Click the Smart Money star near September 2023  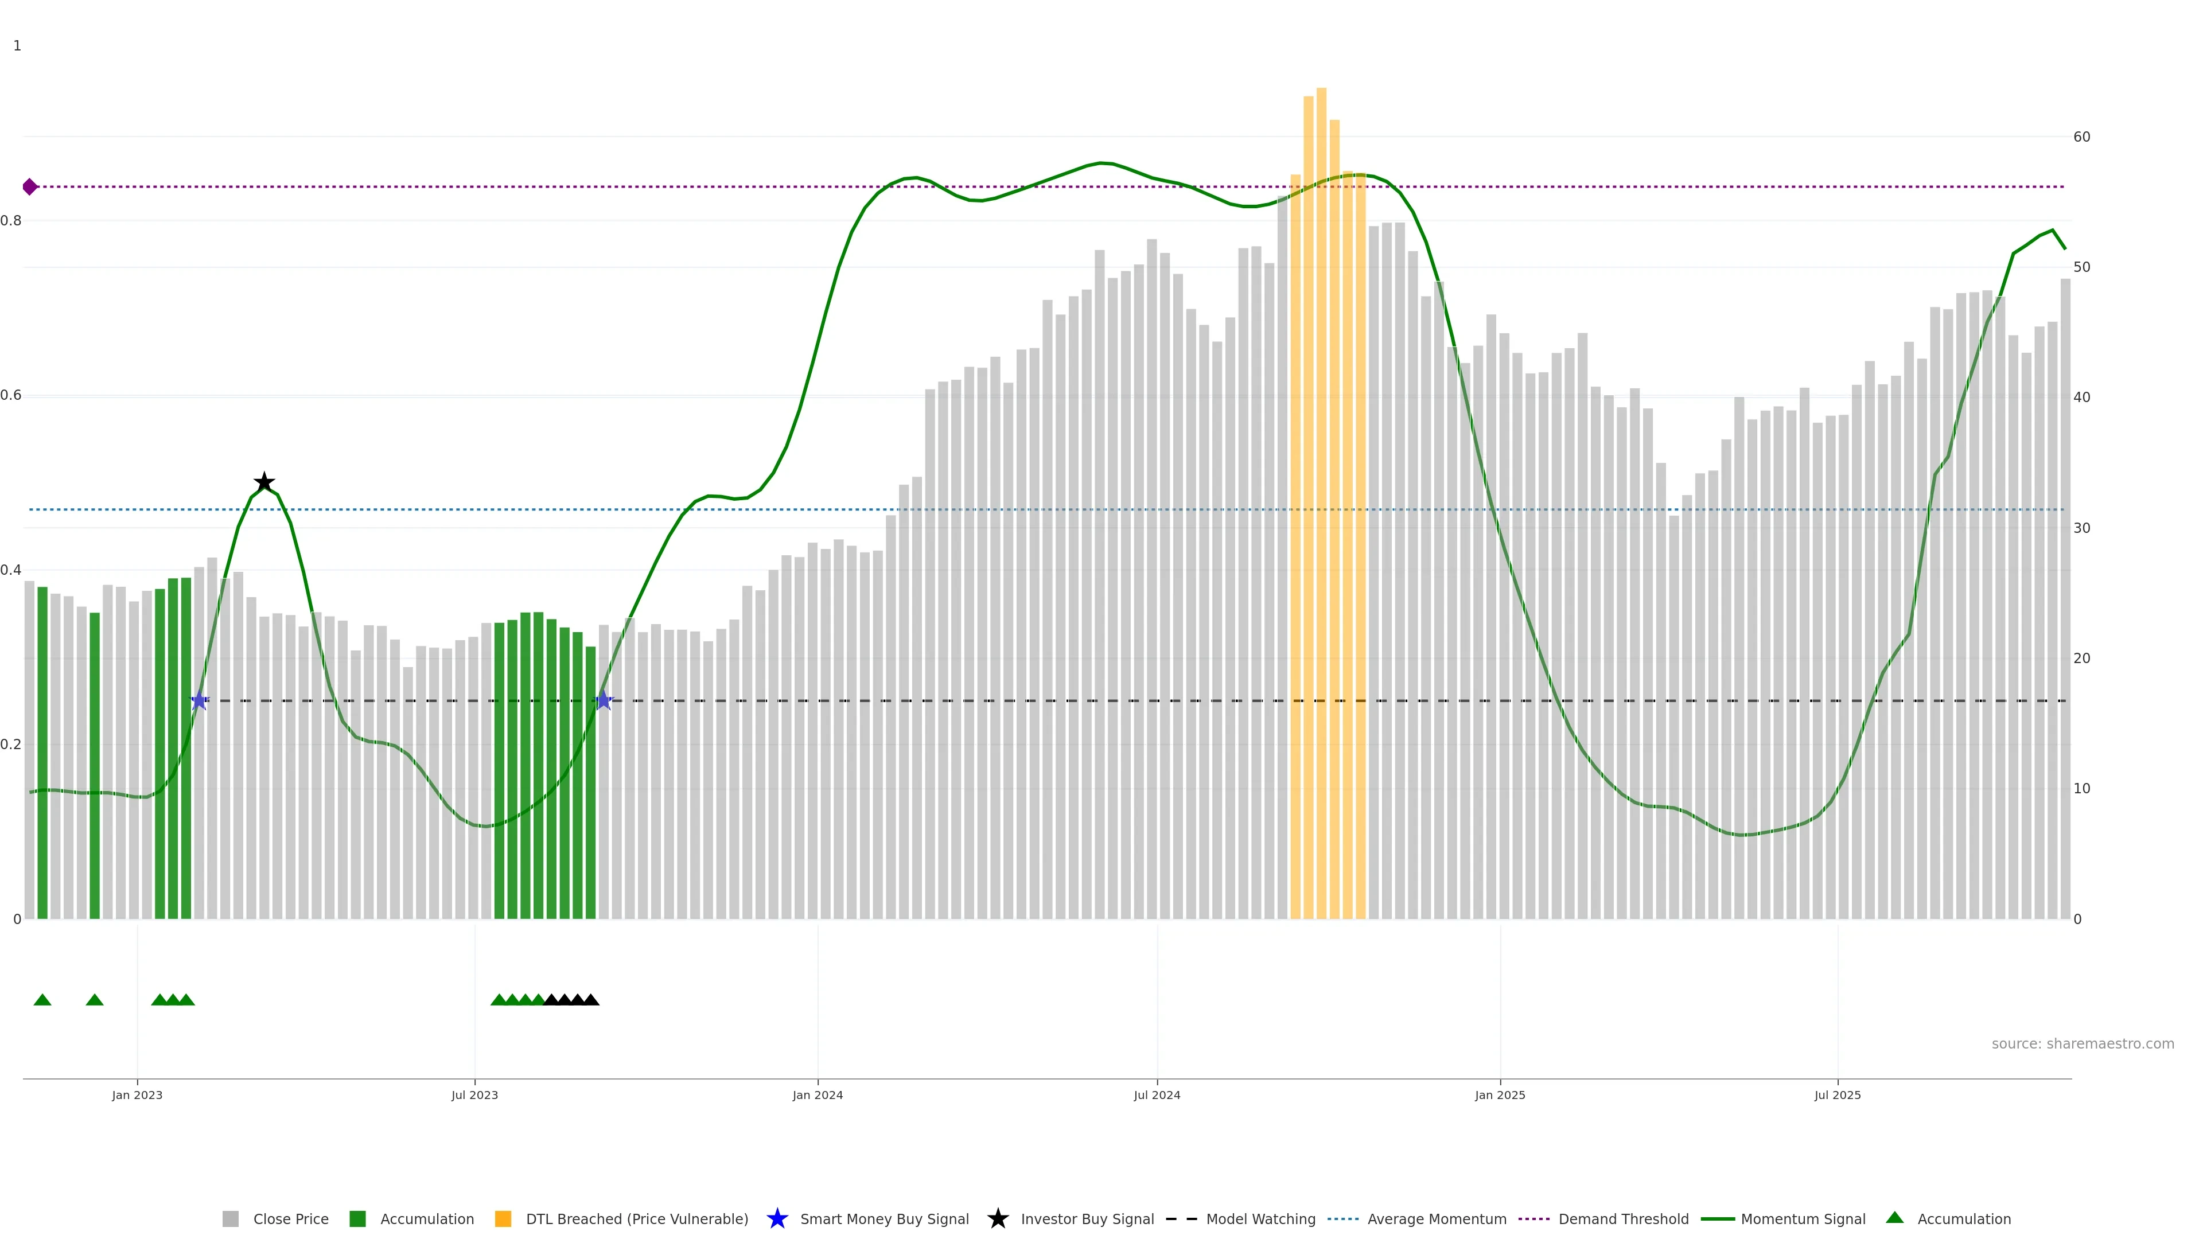pyautogui.click(x=603, y=701)
